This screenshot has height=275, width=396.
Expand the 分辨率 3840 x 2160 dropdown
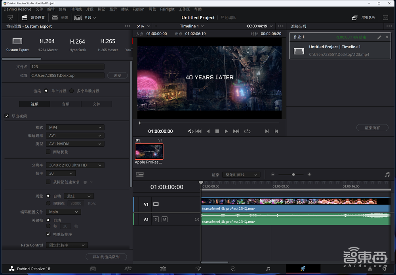click(75, 165)
